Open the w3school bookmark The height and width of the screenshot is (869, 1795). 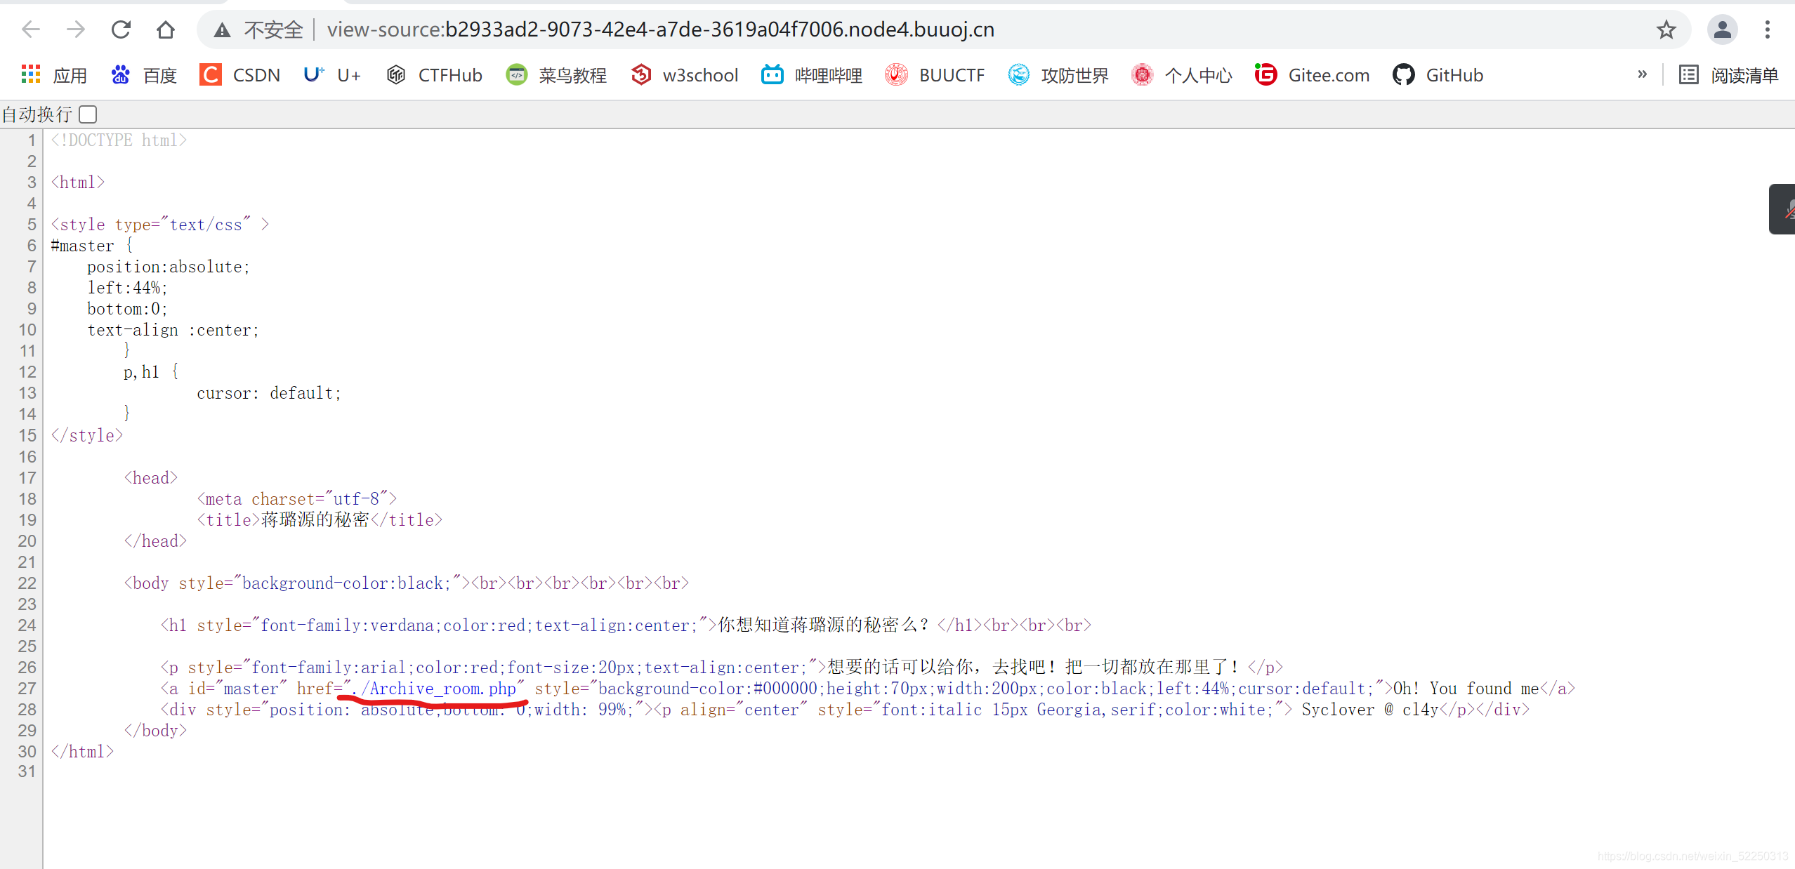tap(684, 74)
